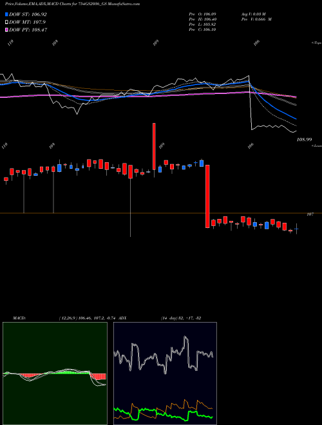Viewport: 322px width, 425px height.
Task: Click the 108.99 price label
Action: point(305,140)
